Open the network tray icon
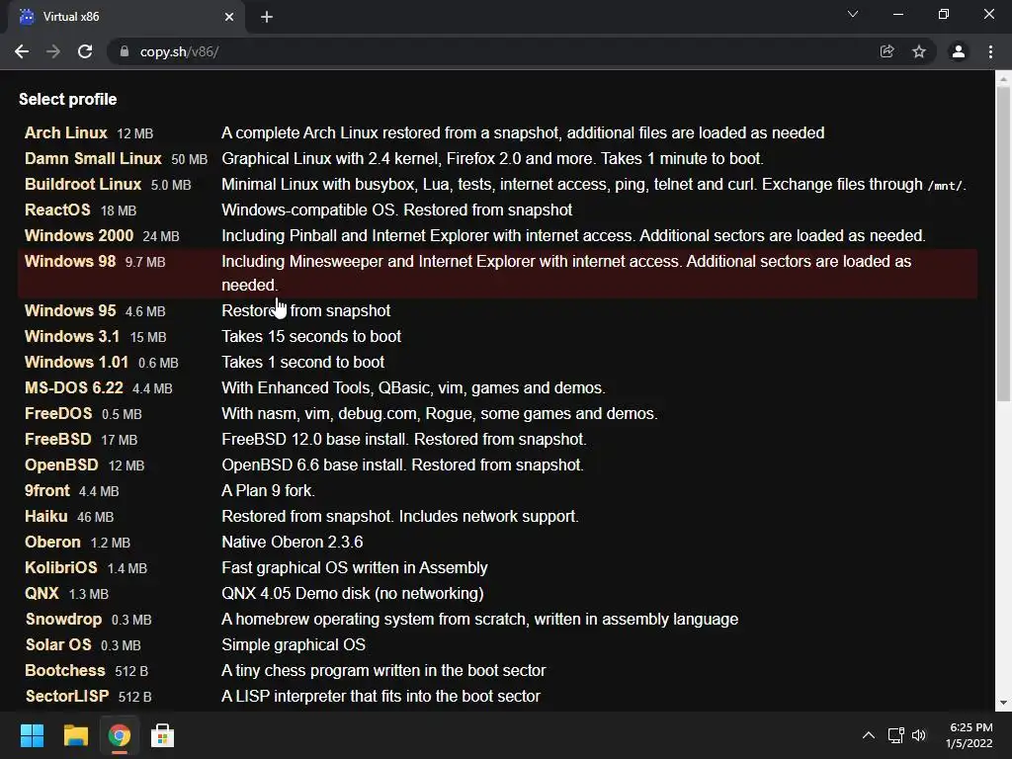The height and width of the screenshot is (759, 1012). pos(895,735)
